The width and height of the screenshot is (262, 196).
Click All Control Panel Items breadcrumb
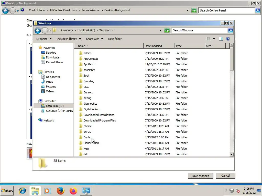pos(63,10)
